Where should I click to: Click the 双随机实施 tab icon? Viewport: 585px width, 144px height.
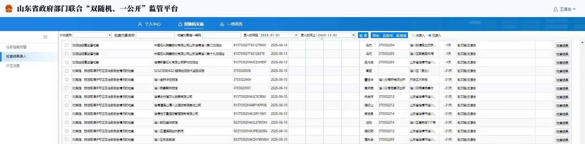[x=180, y=24]
